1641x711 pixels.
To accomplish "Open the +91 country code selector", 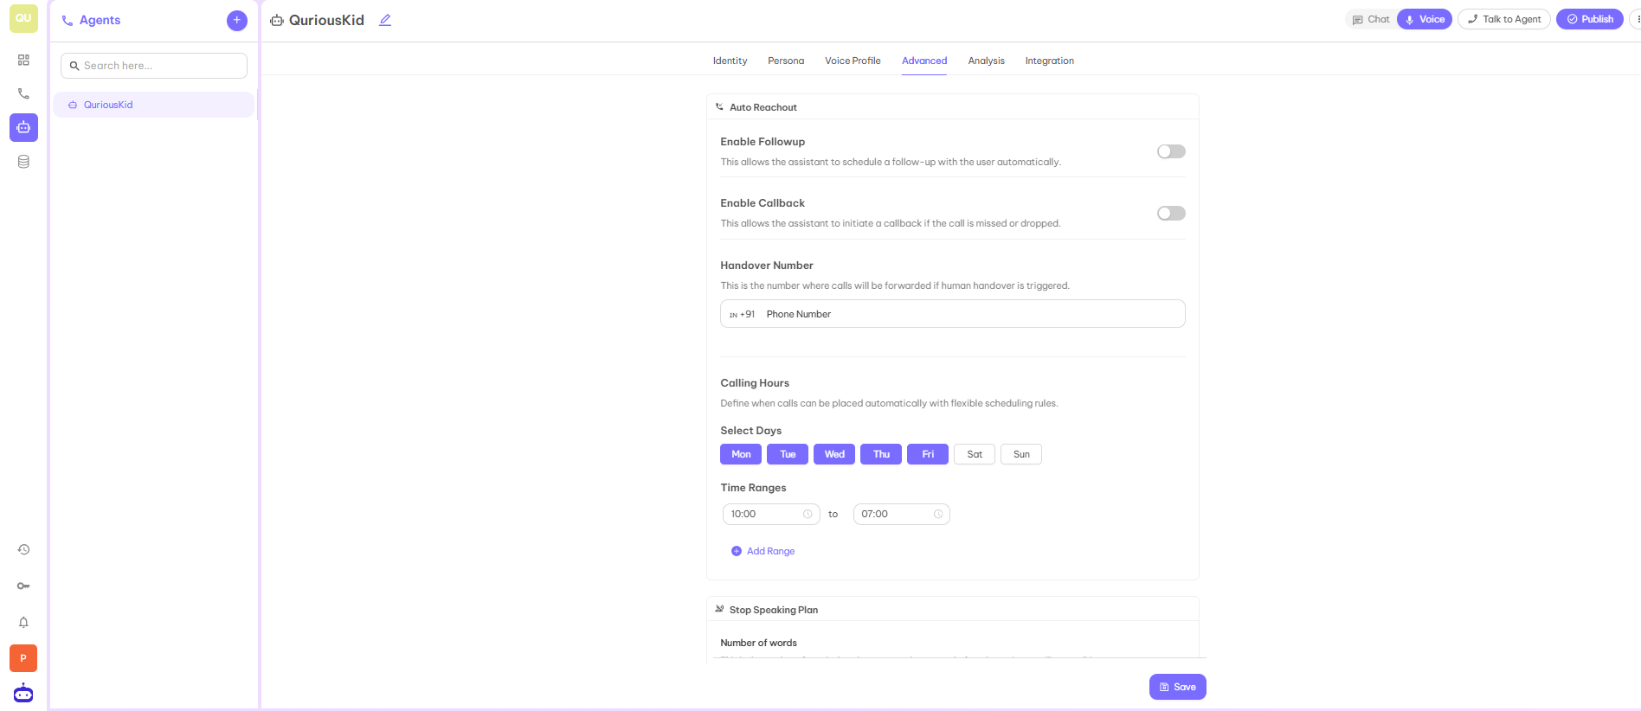I will [742, 314].
